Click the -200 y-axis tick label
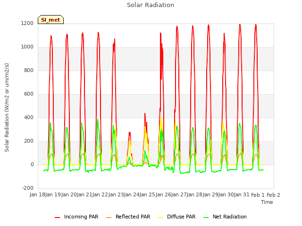Screen dimensions: 302x226 (x=28, y=188)
